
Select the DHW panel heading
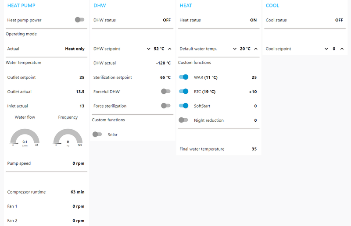point(100,6)
